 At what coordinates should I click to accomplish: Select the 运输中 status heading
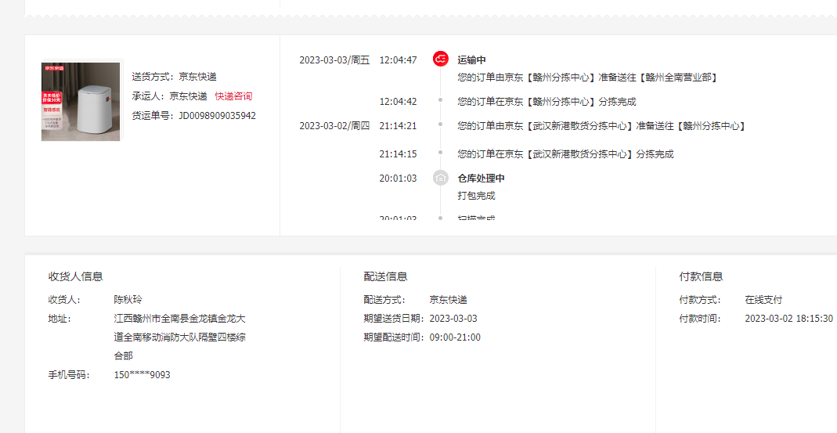pos(471,60)
